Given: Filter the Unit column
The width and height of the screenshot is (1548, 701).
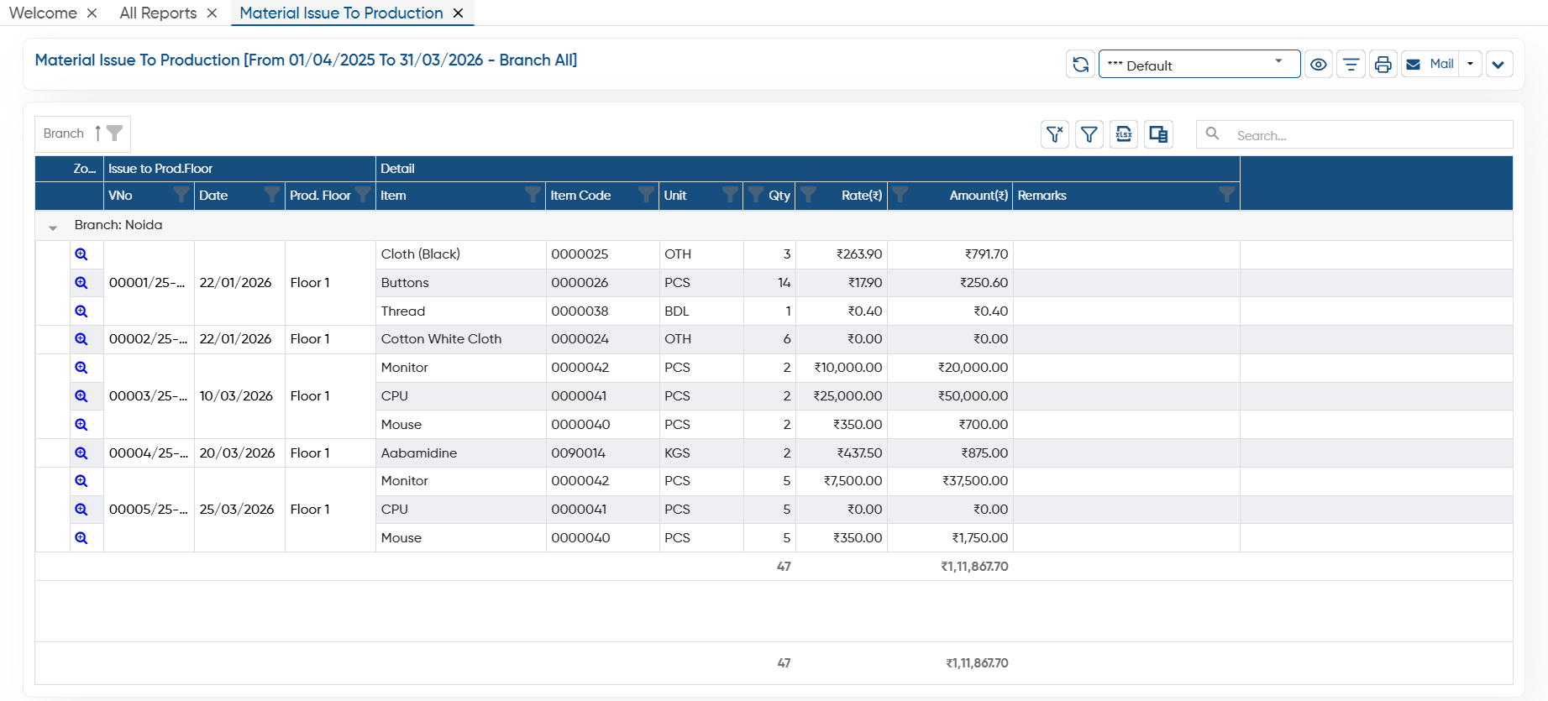Looking at the screenshot, I should [730, 195].
